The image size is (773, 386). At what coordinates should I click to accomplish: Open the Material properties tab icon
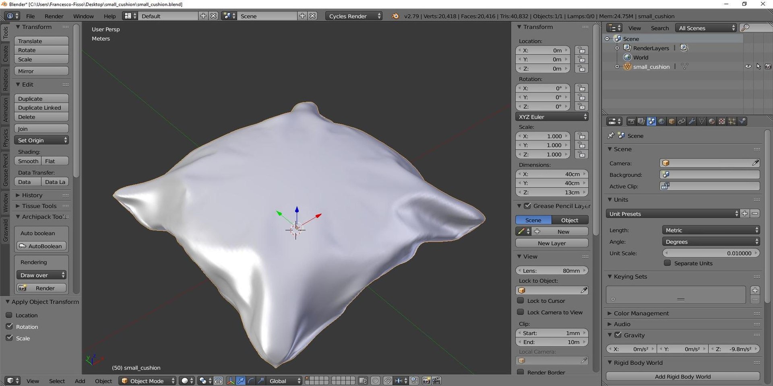[x=712, y=121]
